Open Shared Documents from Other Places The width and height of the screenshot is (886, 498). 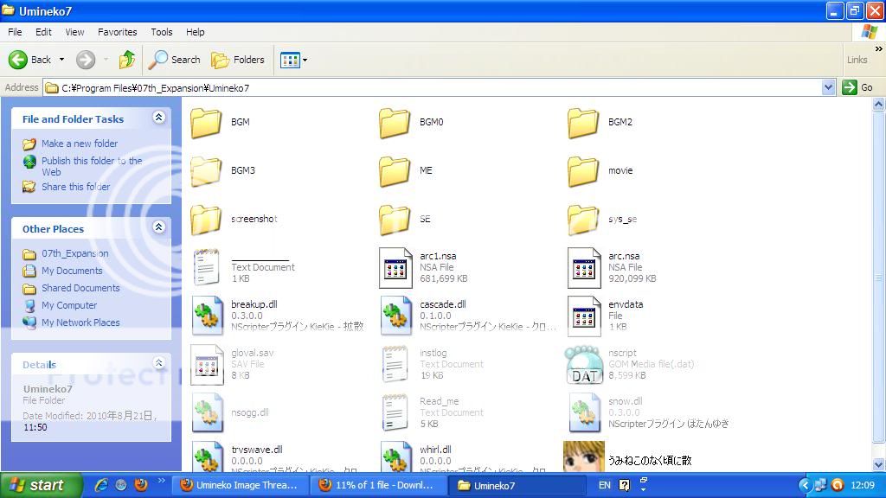(x=80, y=288)
